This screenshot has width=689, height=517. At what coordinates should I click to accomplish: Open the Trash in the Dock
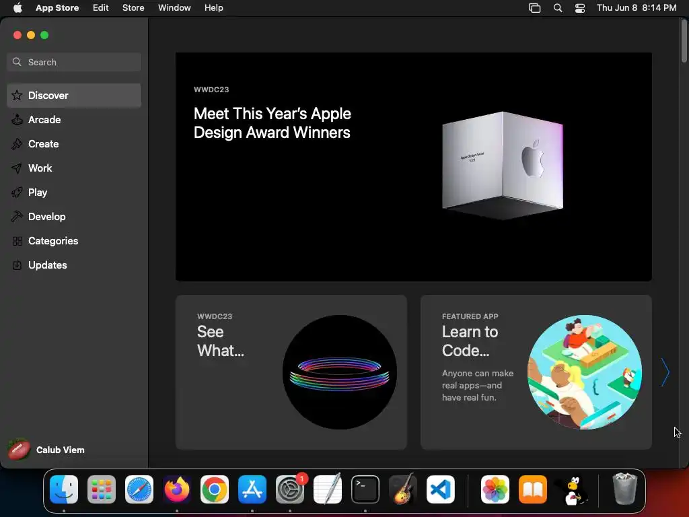(624, 489)
